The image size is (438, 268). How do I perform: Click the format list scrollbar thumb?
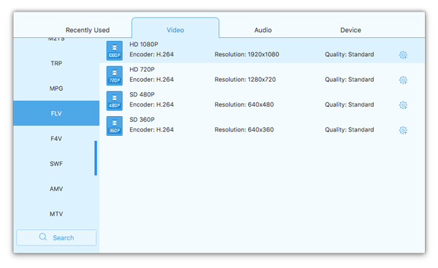click(96, 158)
